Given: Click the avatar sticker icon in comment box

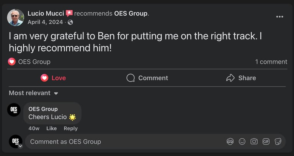Looking at the screenshot, I should [x=230, y=141].
